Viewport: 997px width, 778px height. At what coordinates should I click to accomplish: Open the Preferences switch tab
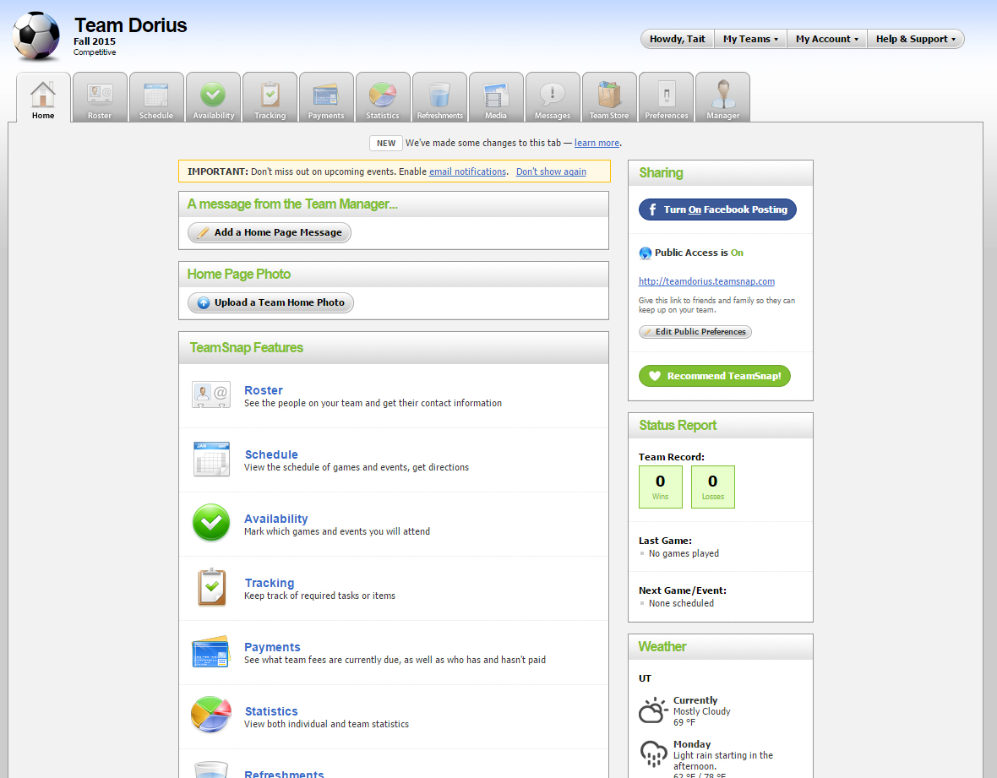pos(666,98)
